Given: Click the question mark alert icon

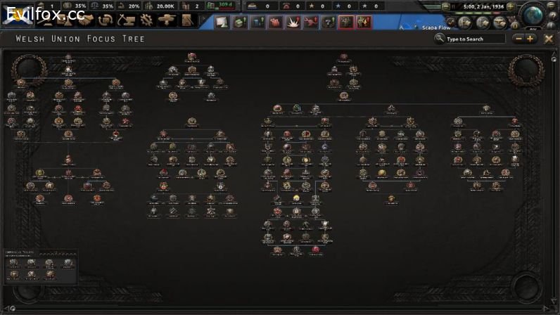Looking at the screenshot, I should pos(328,22).
